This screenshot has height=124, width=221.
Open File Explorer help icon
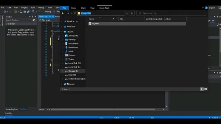[x=206, y=8]
